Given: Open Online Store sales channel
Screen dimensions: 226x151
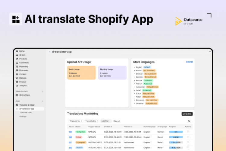Looking at the screenshot, I should click(x=25, y=95).
